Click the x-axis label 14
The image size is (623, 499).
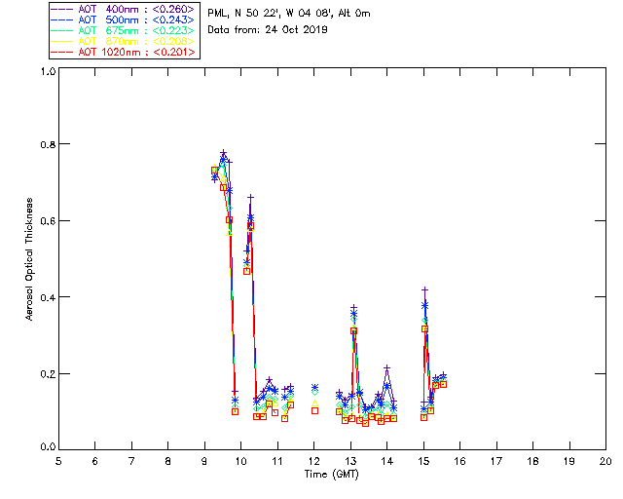387,461
